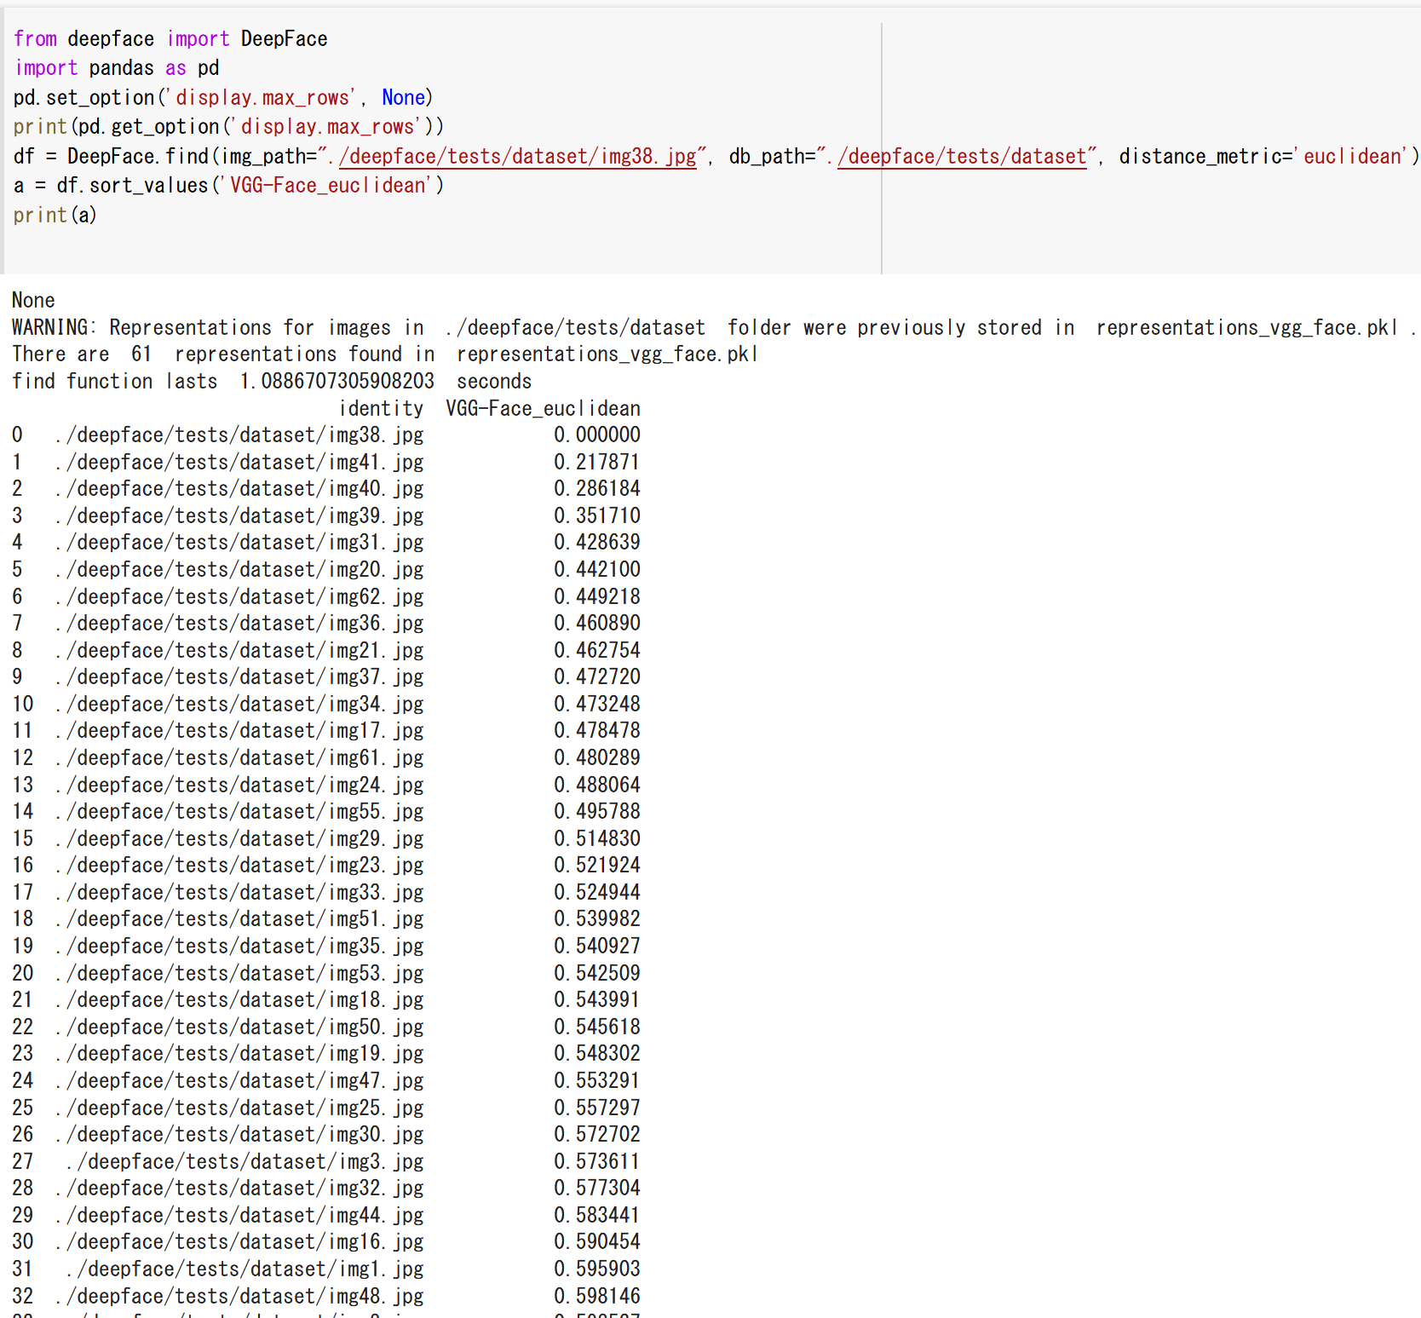Click the distance value 0.539982
1421x1318 pixels.
click(x=597, y=919)
